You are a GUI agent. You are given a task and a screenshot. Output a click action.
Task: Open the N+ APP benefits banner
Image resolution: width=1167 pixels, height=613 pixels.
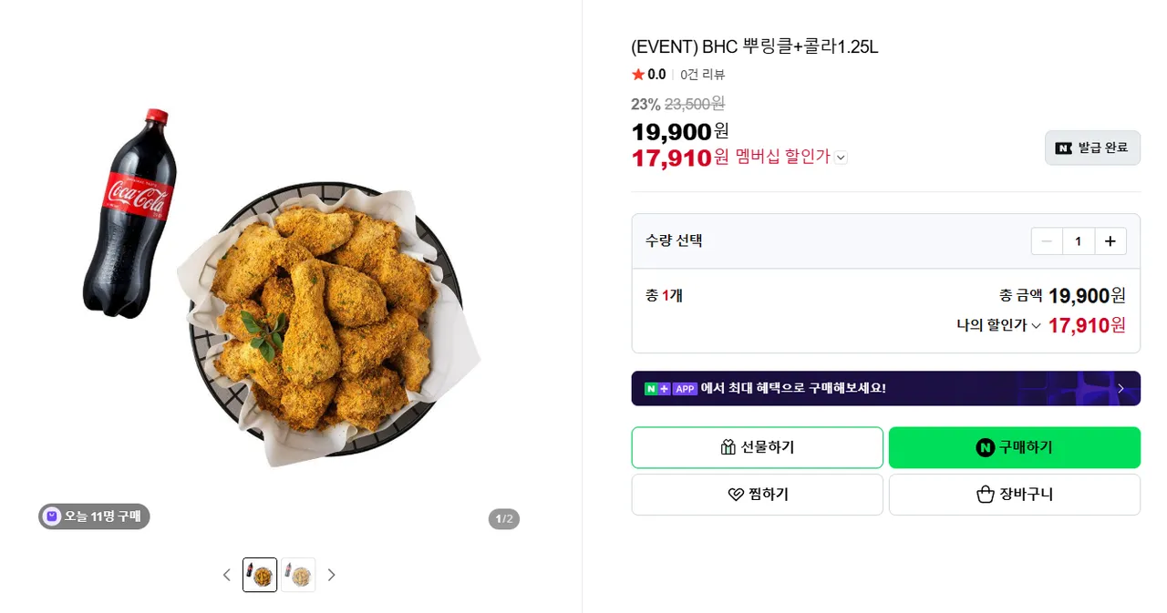884,388
